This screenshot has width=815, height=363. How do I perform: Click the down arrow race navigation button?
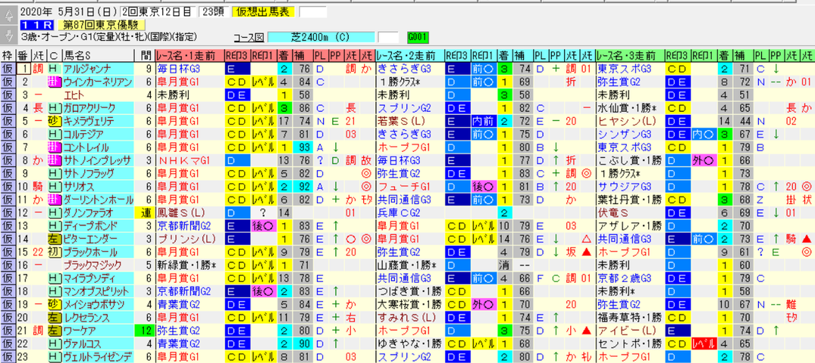pos(8,36)
